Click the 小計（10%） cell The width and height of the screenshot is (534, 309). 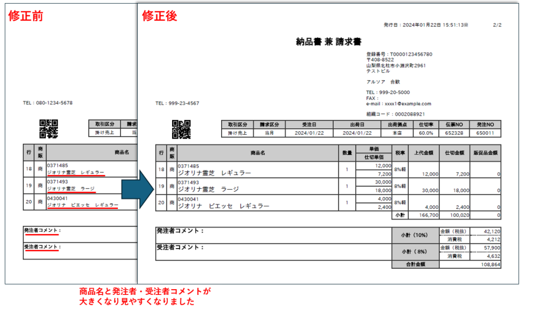[x=415, y=235]
